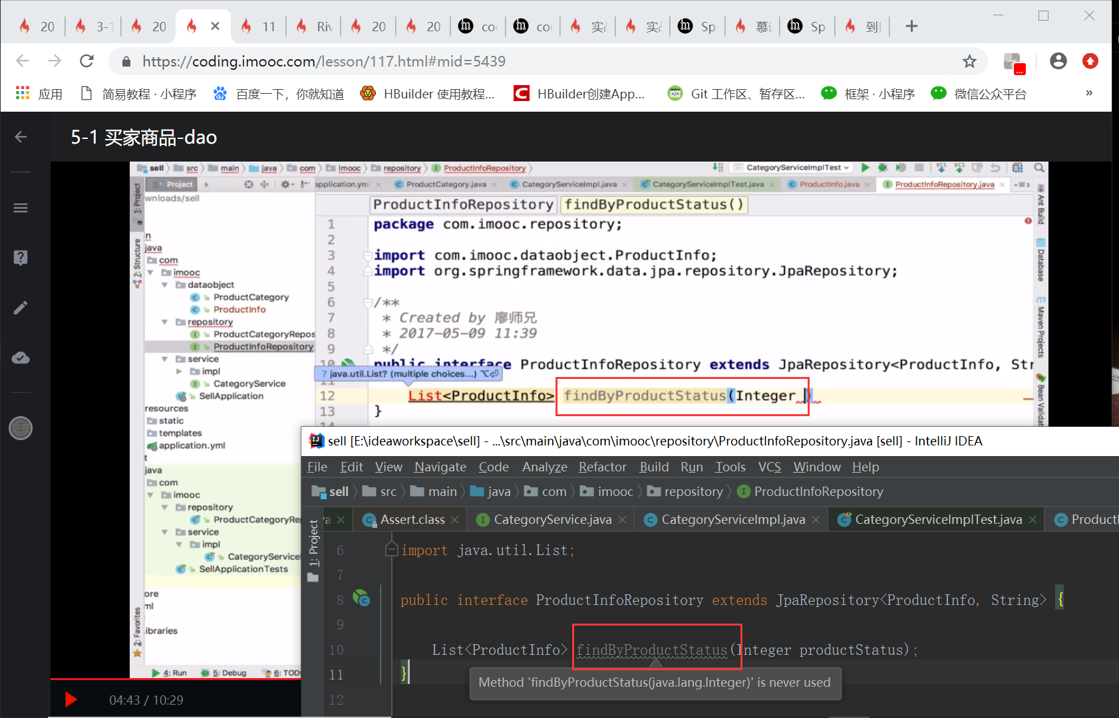Seek using the red video progress bar
Screen dimensions: 1119x718
(176, 679)
